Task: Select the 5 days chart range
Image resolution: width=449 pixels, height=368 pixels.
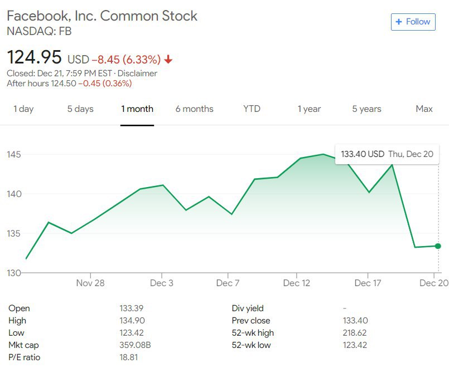Action: (x=80, y=109)
